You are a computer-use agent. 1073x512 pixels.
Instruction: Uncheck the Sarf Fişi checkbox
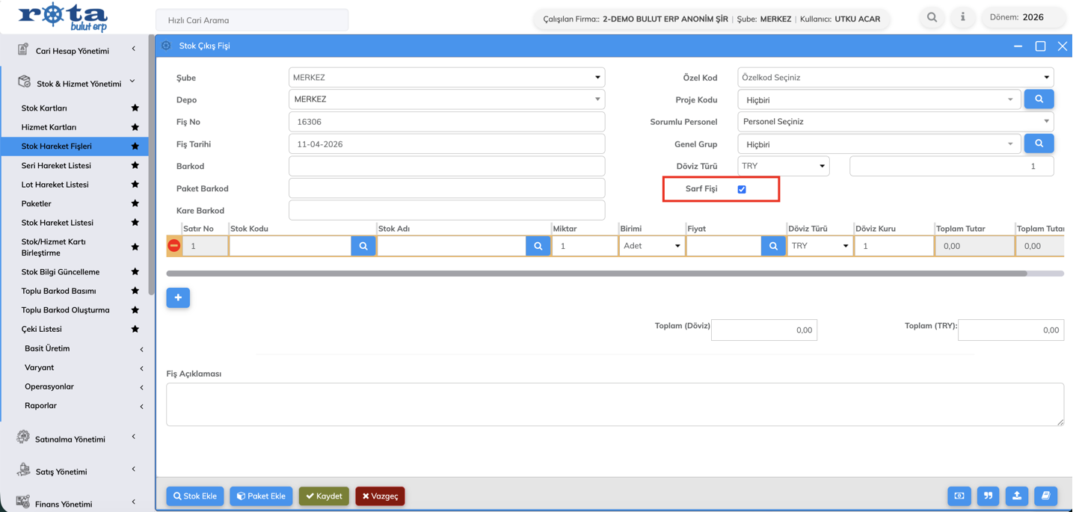point(742,189)
